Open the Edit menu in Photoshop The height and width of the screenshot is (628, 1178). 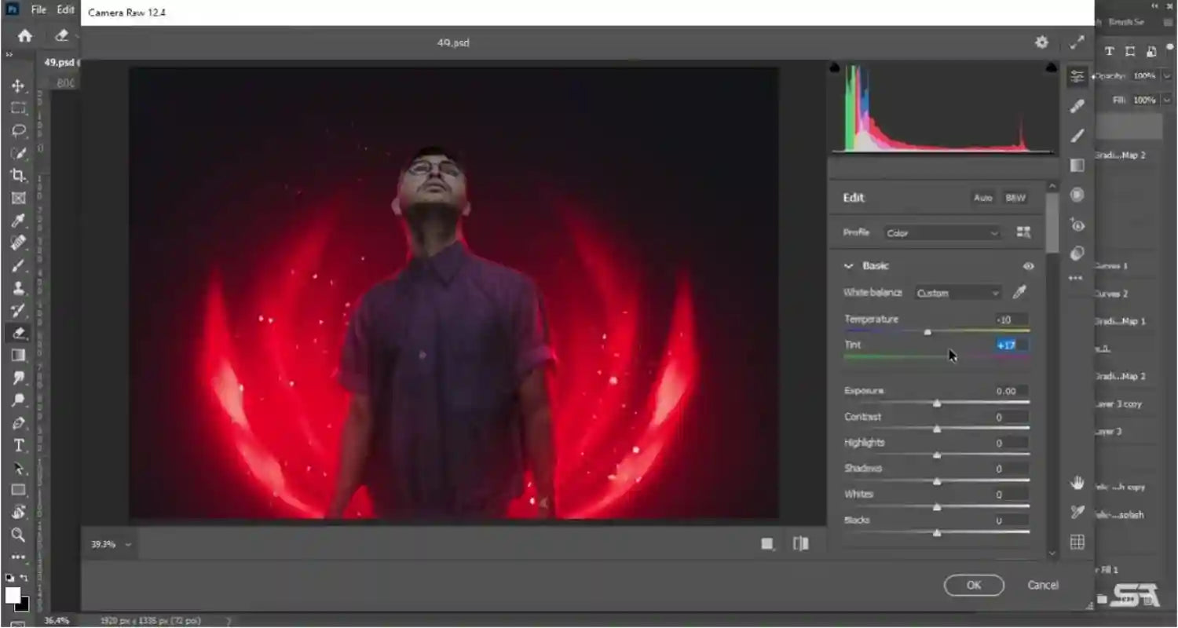(66, 10)
